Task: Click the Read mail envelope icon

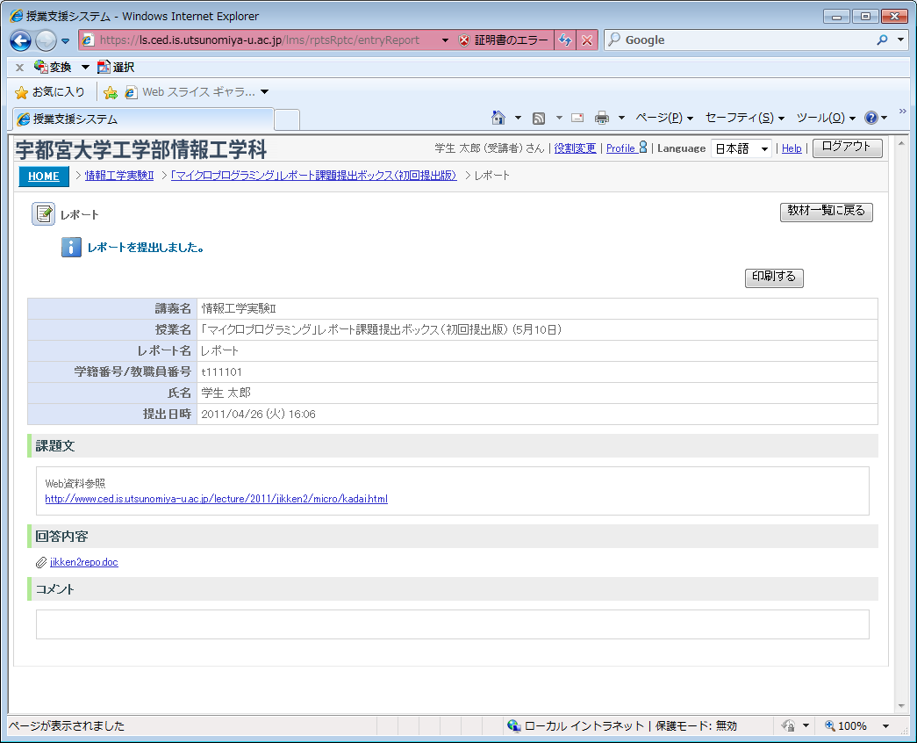Action: click(577, 118)
